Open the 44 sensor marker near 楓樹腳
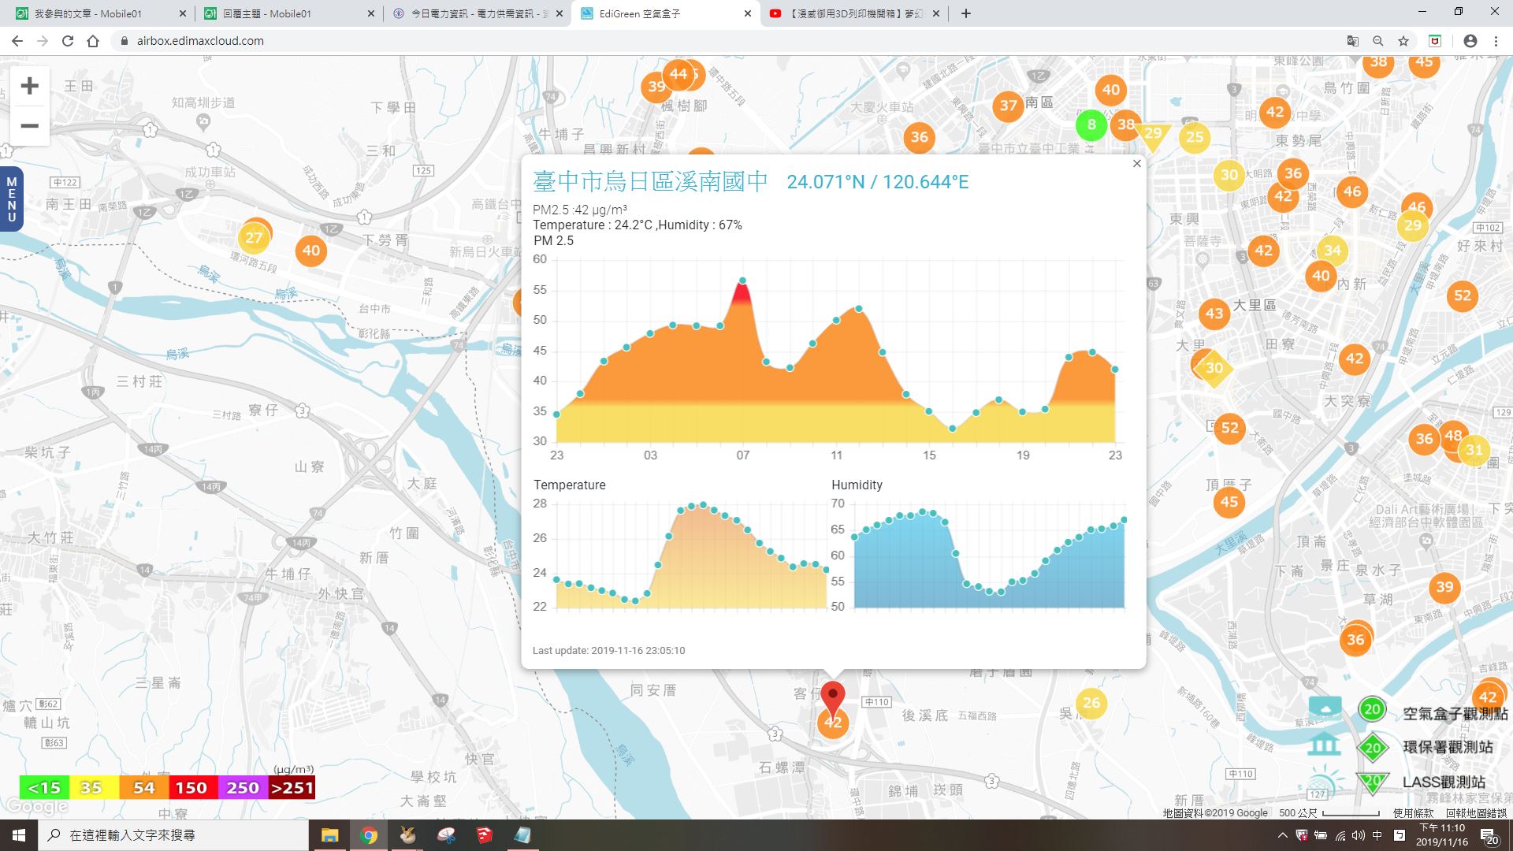Viewport: 1513px width, 851px height. tap(678, 74)
